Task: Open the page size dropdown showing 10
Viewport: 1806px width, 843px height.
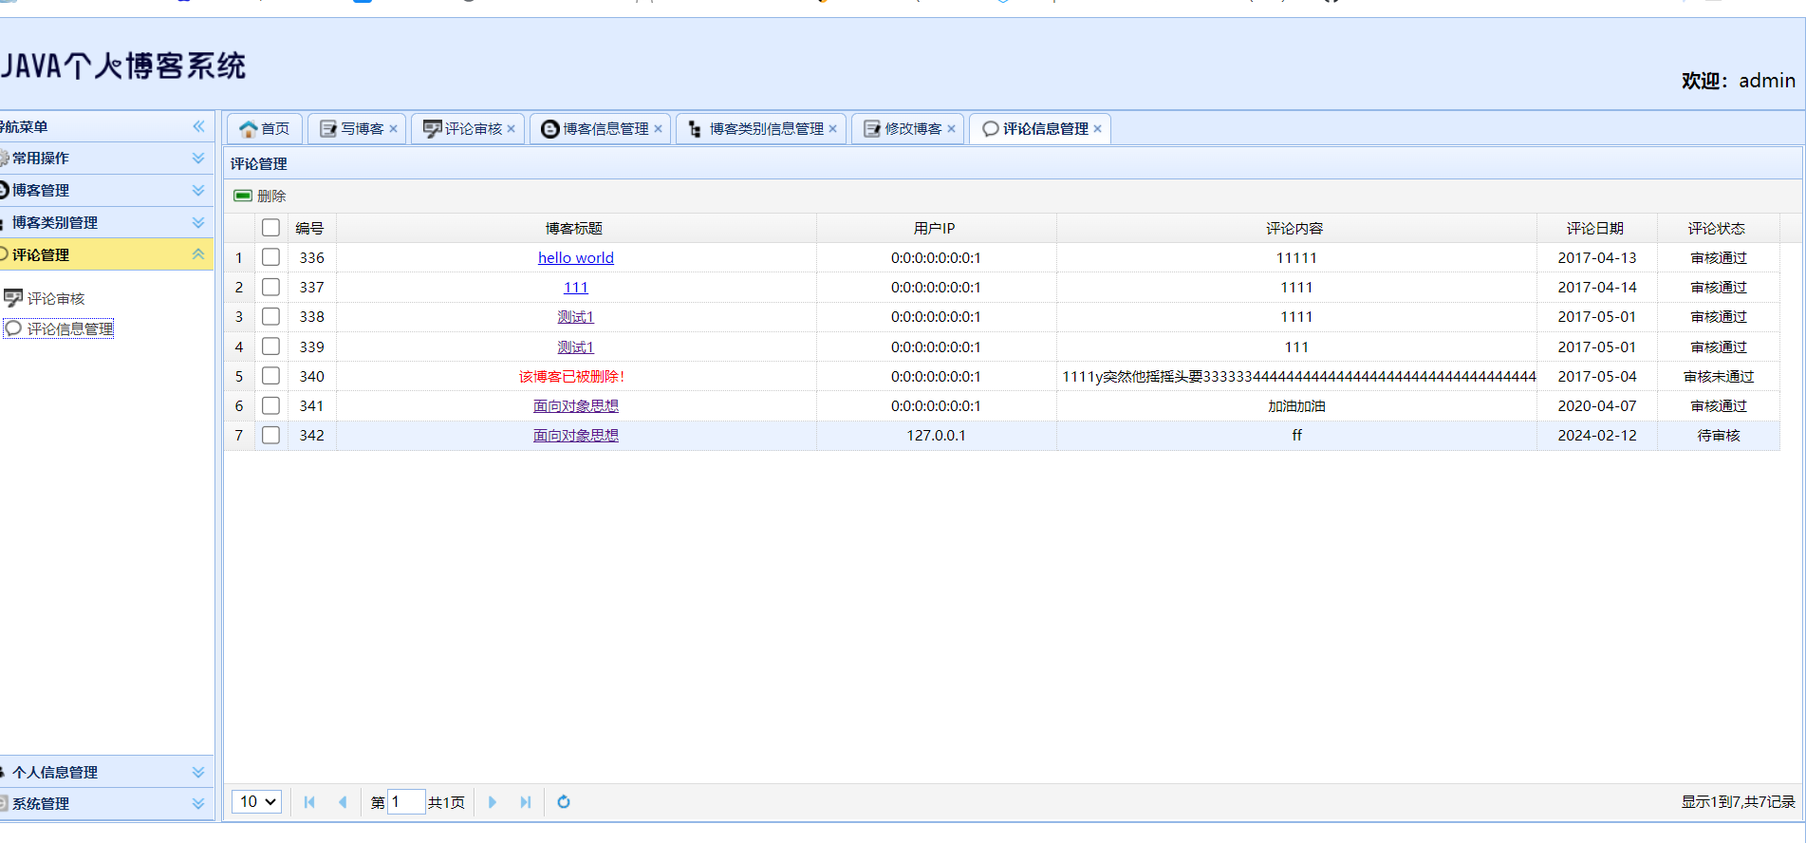Action: coord(257,802)
